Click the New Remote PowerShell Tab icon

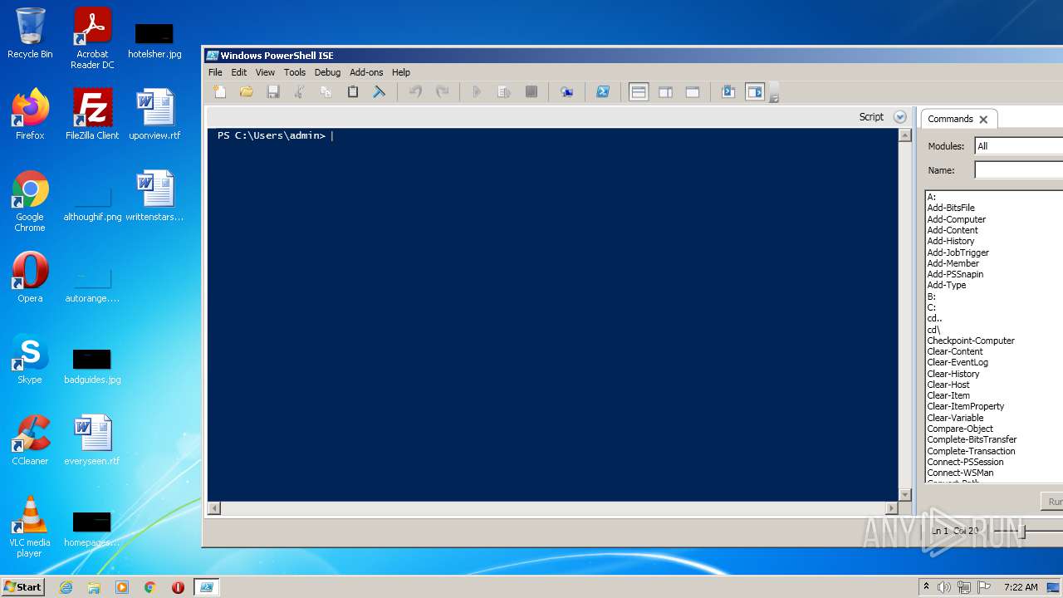coord(567,92)
